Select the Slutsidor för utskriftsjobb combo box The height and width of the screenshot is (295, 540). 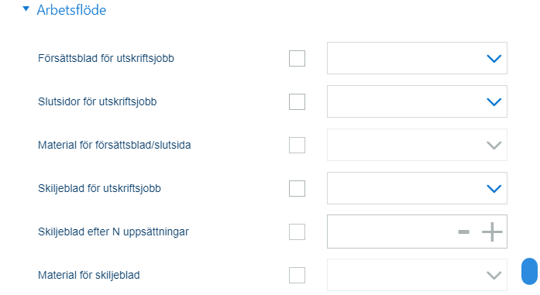417,101
